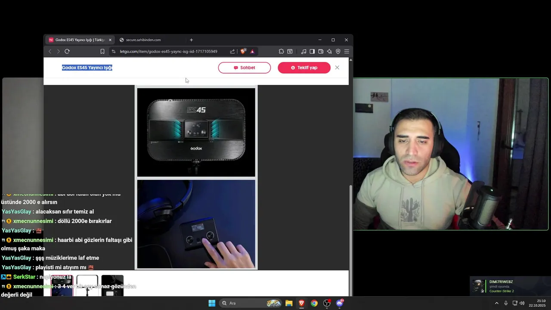Switch to the secure.sahibinden.com tab
This screenshot has height=310, width=551.
(x=143, y=40)
